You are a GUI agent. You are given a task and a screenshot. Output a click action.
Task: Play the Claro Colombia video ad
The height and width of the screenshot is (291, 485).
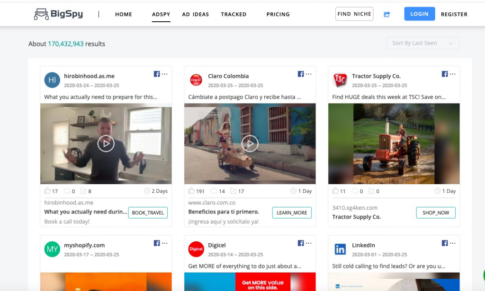pos(250,144)
